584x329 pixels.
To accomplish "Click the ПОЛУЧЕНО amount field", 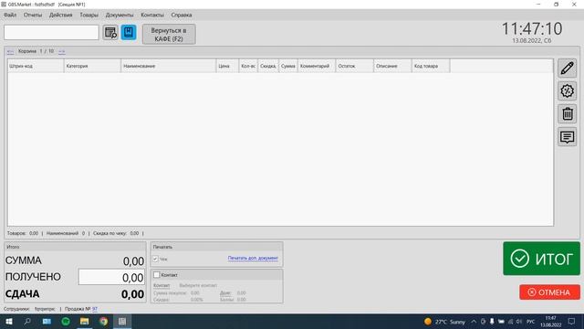I will pyautogui.click(x=111, y=277).
